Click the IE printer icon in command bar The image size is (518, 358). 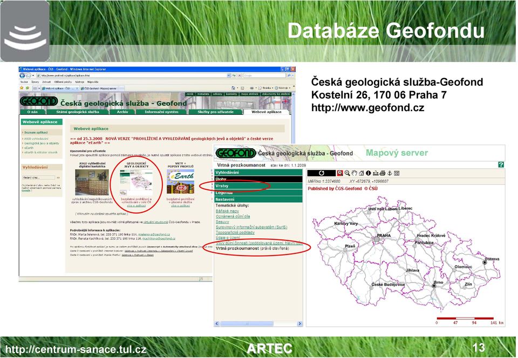coord(252,88)
